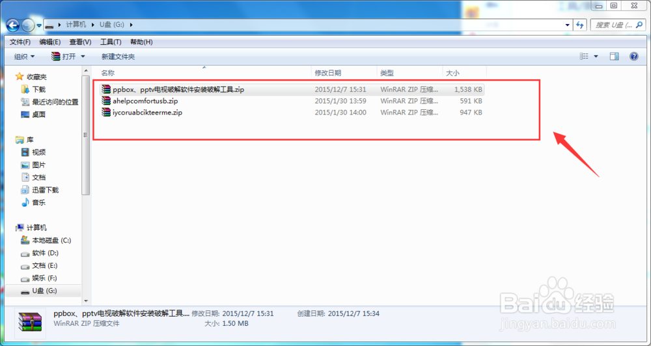Select the ppbox、pptv电视破解软件安装破解工具.zip file icon

pos(106,89)
